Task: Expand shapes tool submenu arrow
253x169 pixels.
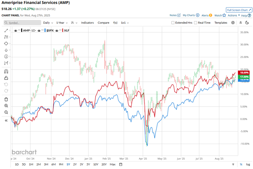Action: coord(10,43)
